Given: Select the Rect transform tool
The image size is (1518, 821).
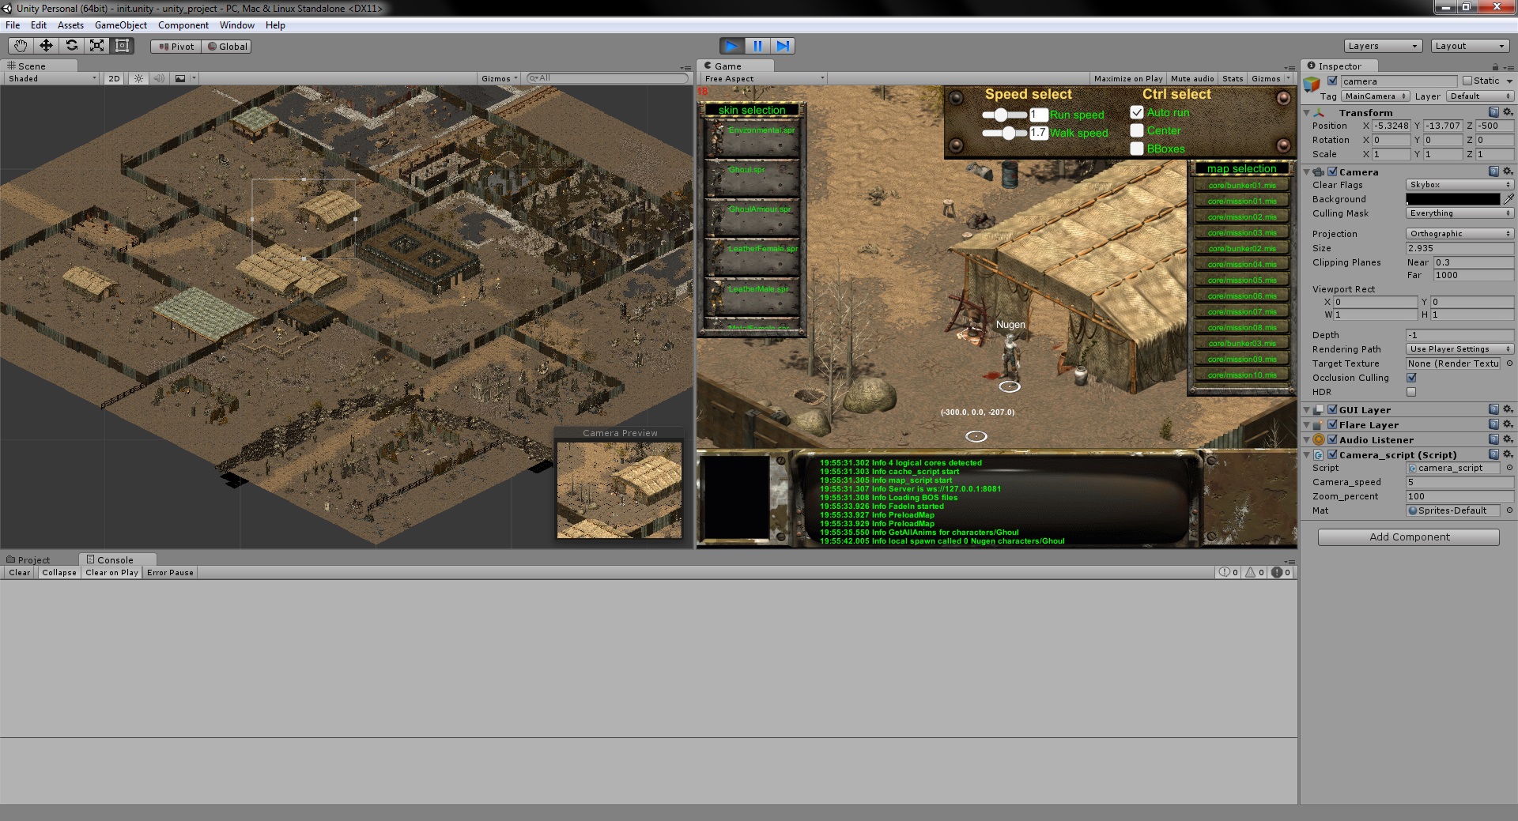Looking at the screenshot, I should 122,46.
